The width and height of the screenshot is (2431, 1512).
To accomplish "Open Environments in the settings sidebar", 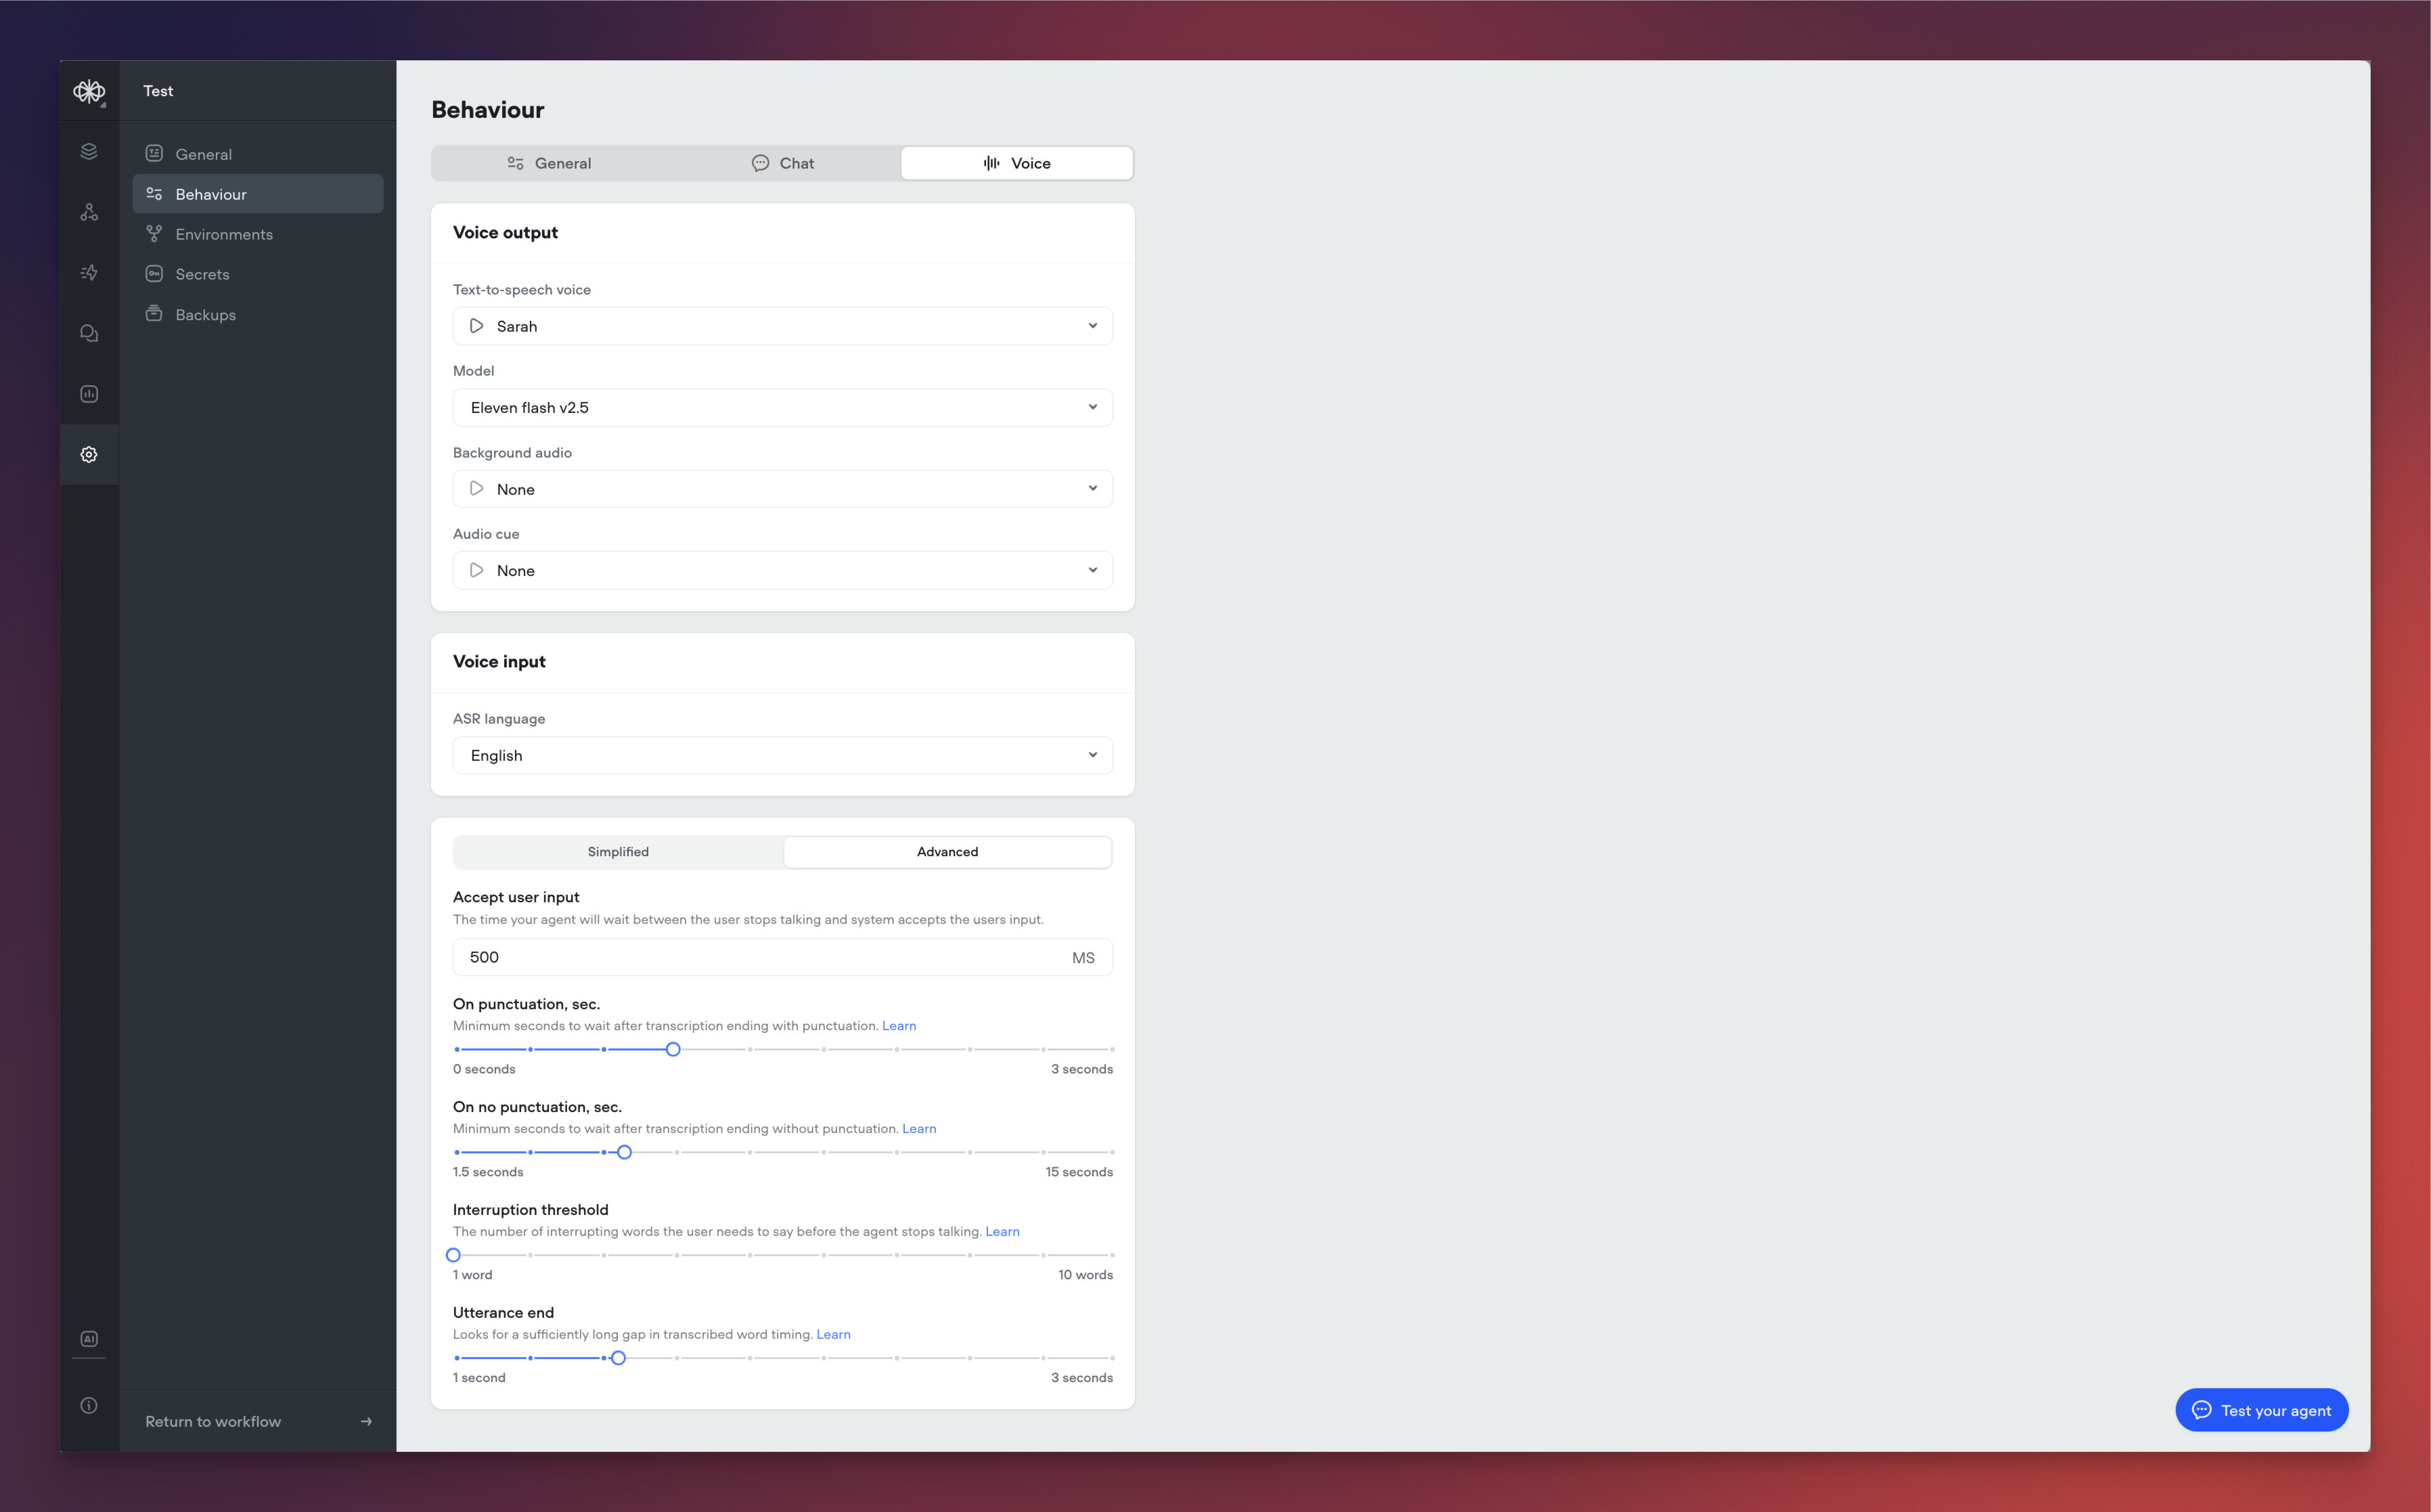I will click(x=224, y=234).
